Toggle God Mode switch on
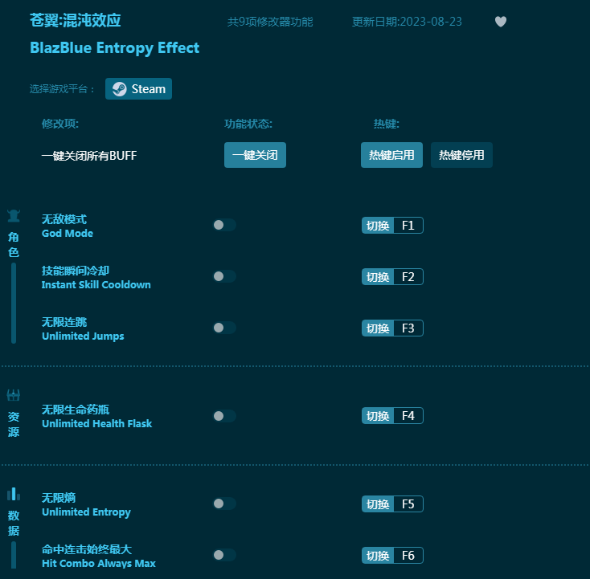The height and width of the screenshot is (579, 590). (224, 225)
